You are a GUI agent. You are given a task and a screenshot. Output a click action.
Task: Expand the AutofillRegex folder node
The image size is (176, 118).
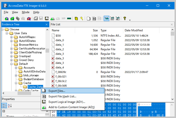click(12, 37)
